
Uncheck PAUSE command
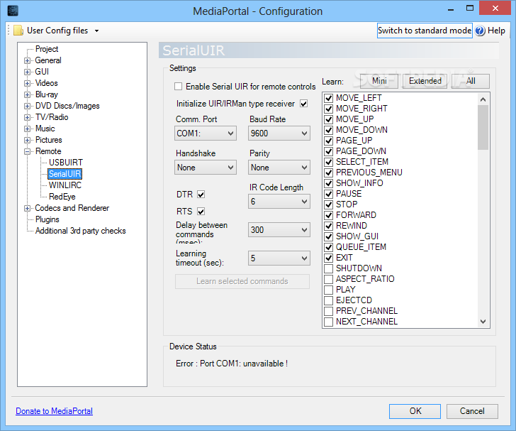[328, 194]
